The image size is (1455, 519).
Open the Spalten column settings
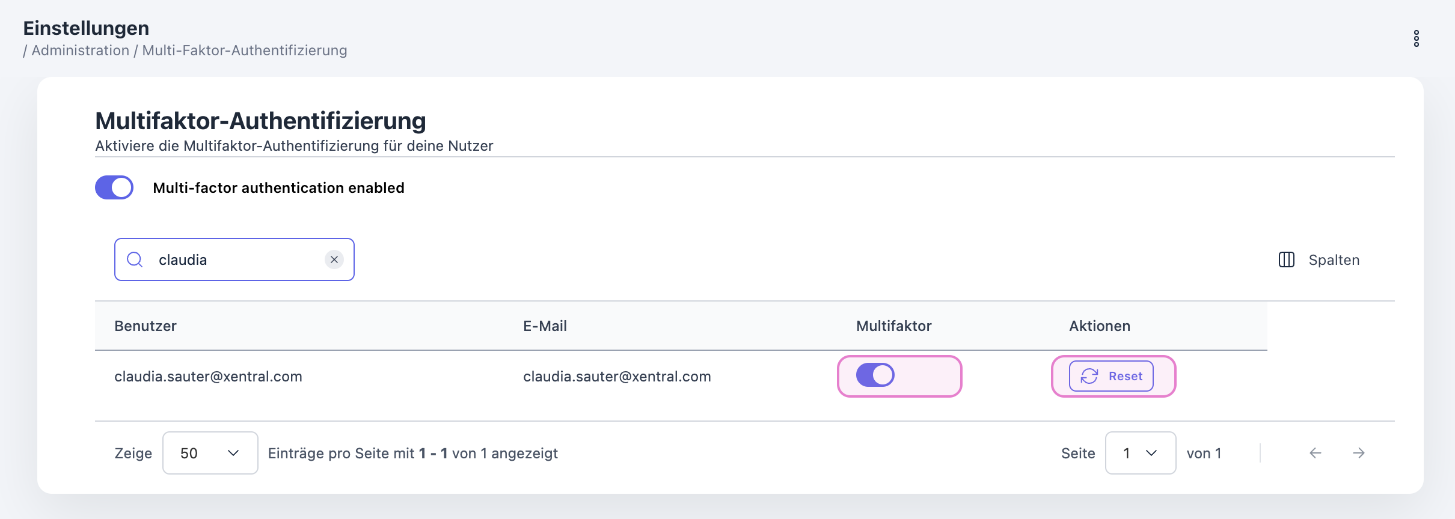point(1334,259)
